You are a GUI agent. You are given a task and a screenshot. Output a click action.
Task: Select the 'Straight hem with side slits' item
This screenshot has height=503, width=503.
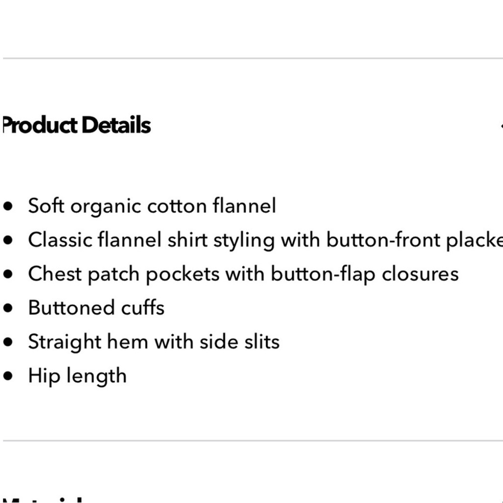[154, 342]
